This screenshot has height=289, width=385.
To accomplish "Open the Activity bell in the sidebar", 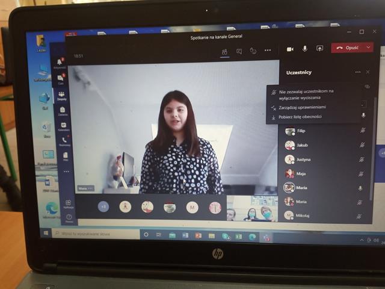I will click(60, 62).
